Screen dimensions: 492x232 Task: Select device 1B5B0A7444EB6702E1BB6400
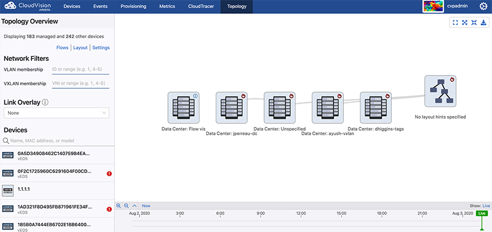pos(57,225)
